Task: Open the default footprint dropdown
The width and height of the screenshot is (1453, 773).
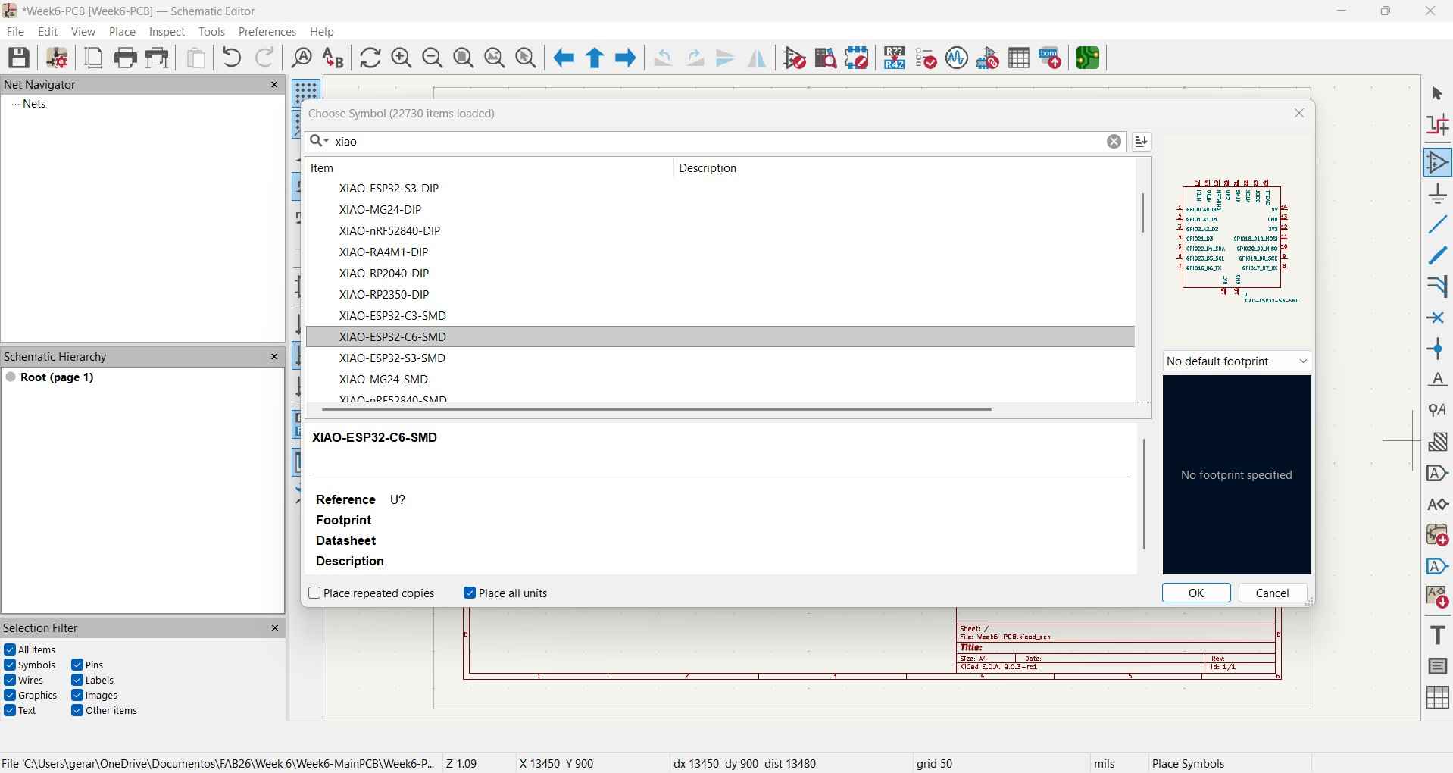Action: click(x=1237, y=361)
